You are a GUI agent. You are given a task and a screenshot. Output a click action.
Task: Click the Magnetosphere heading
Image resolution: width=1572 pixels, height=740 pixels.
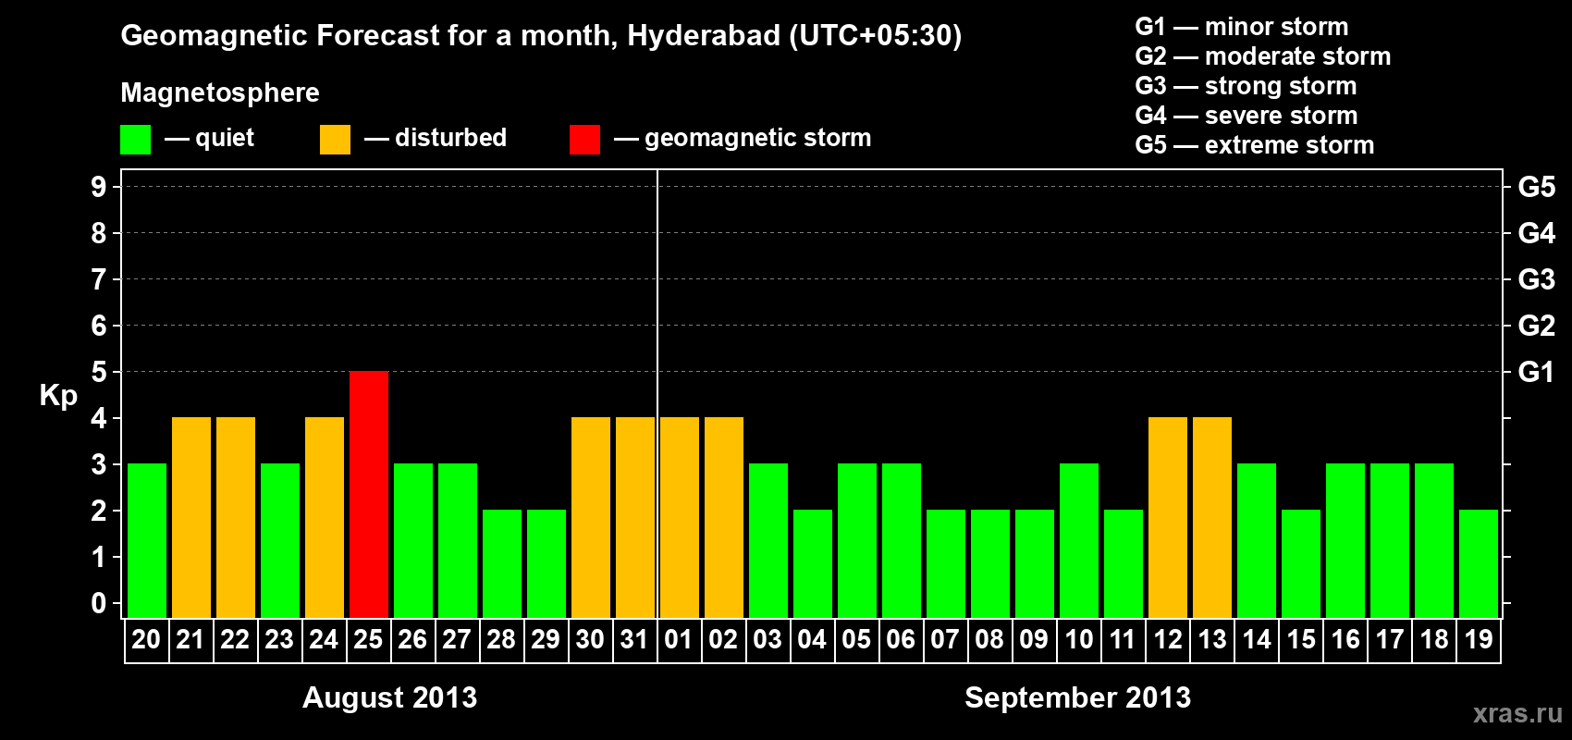point(220,93)
